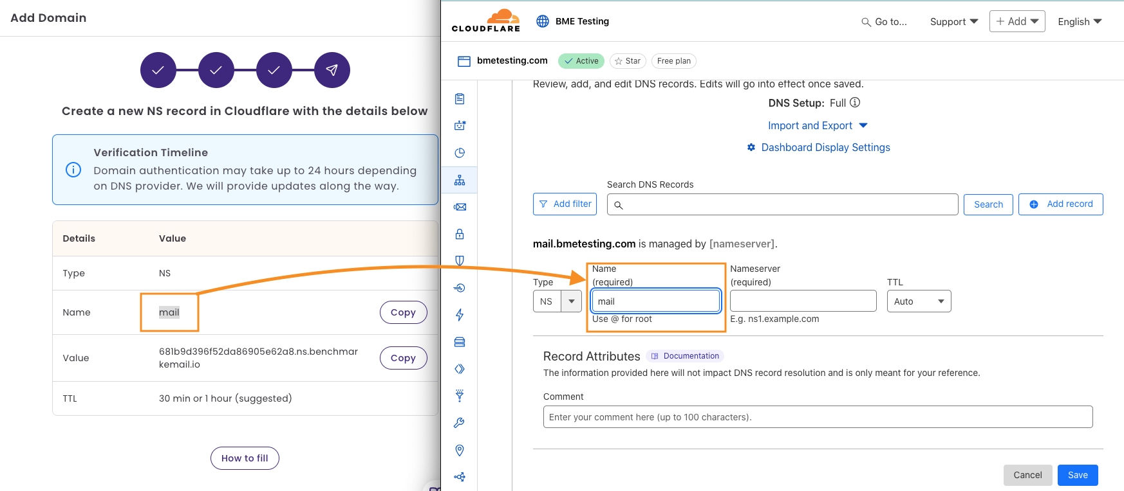Open the Overview clipboard icon in Cloudflare sidebar
Screen dimensions: 1124x491
coord(460,99)
